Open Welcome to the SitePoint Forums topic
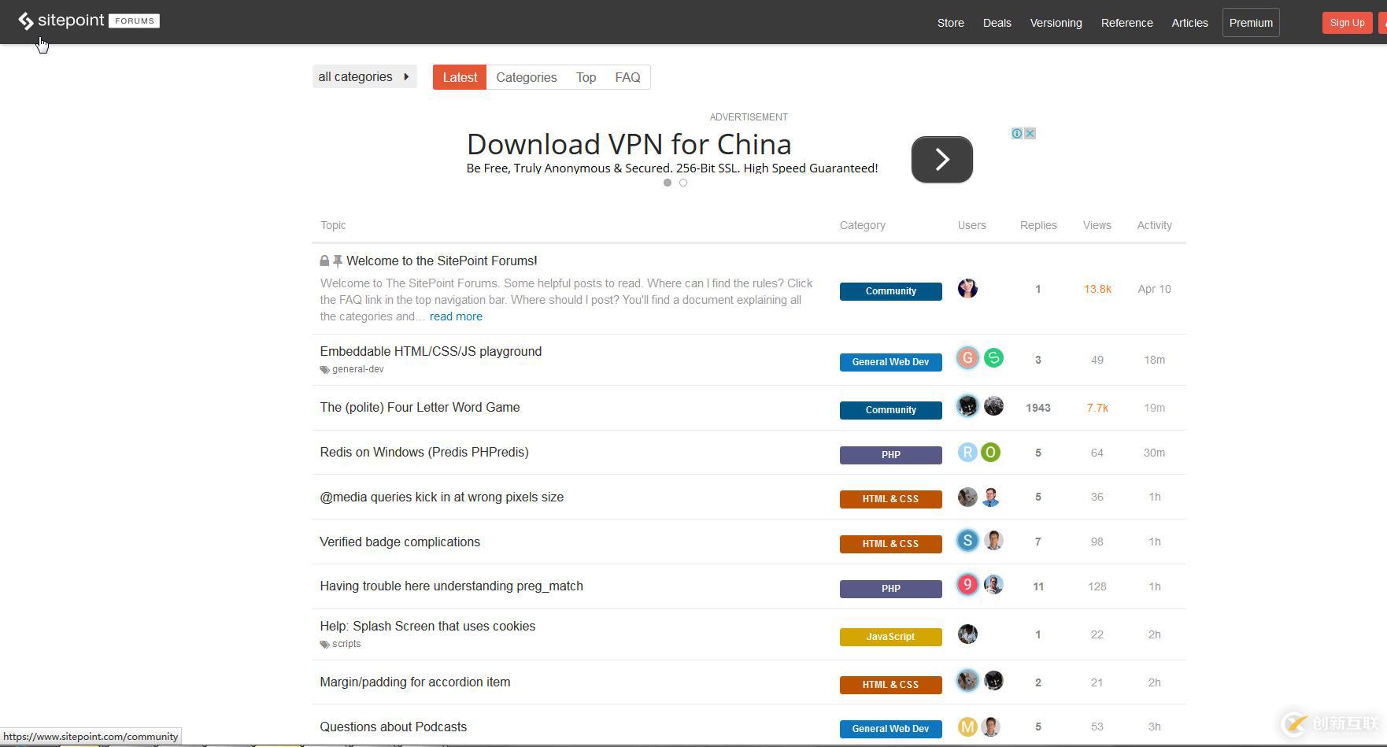The image size is (1387, 747). [442, 261]
